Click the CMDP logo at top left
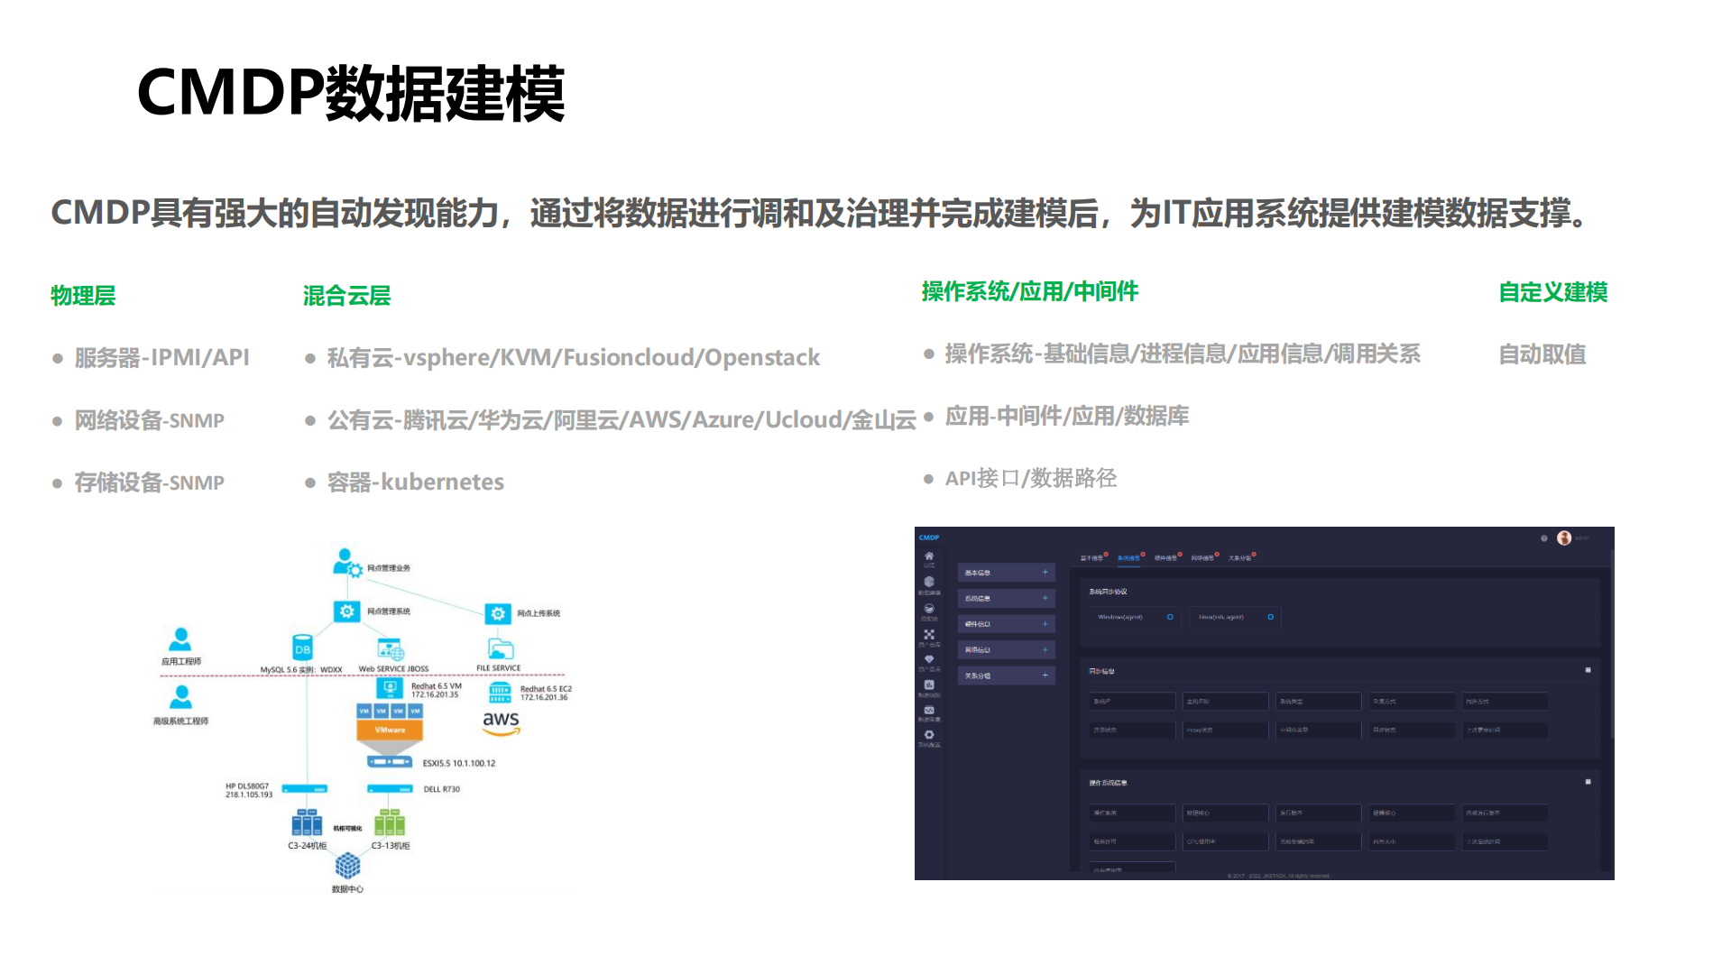 pyautogui.click(x=929, y=537)
